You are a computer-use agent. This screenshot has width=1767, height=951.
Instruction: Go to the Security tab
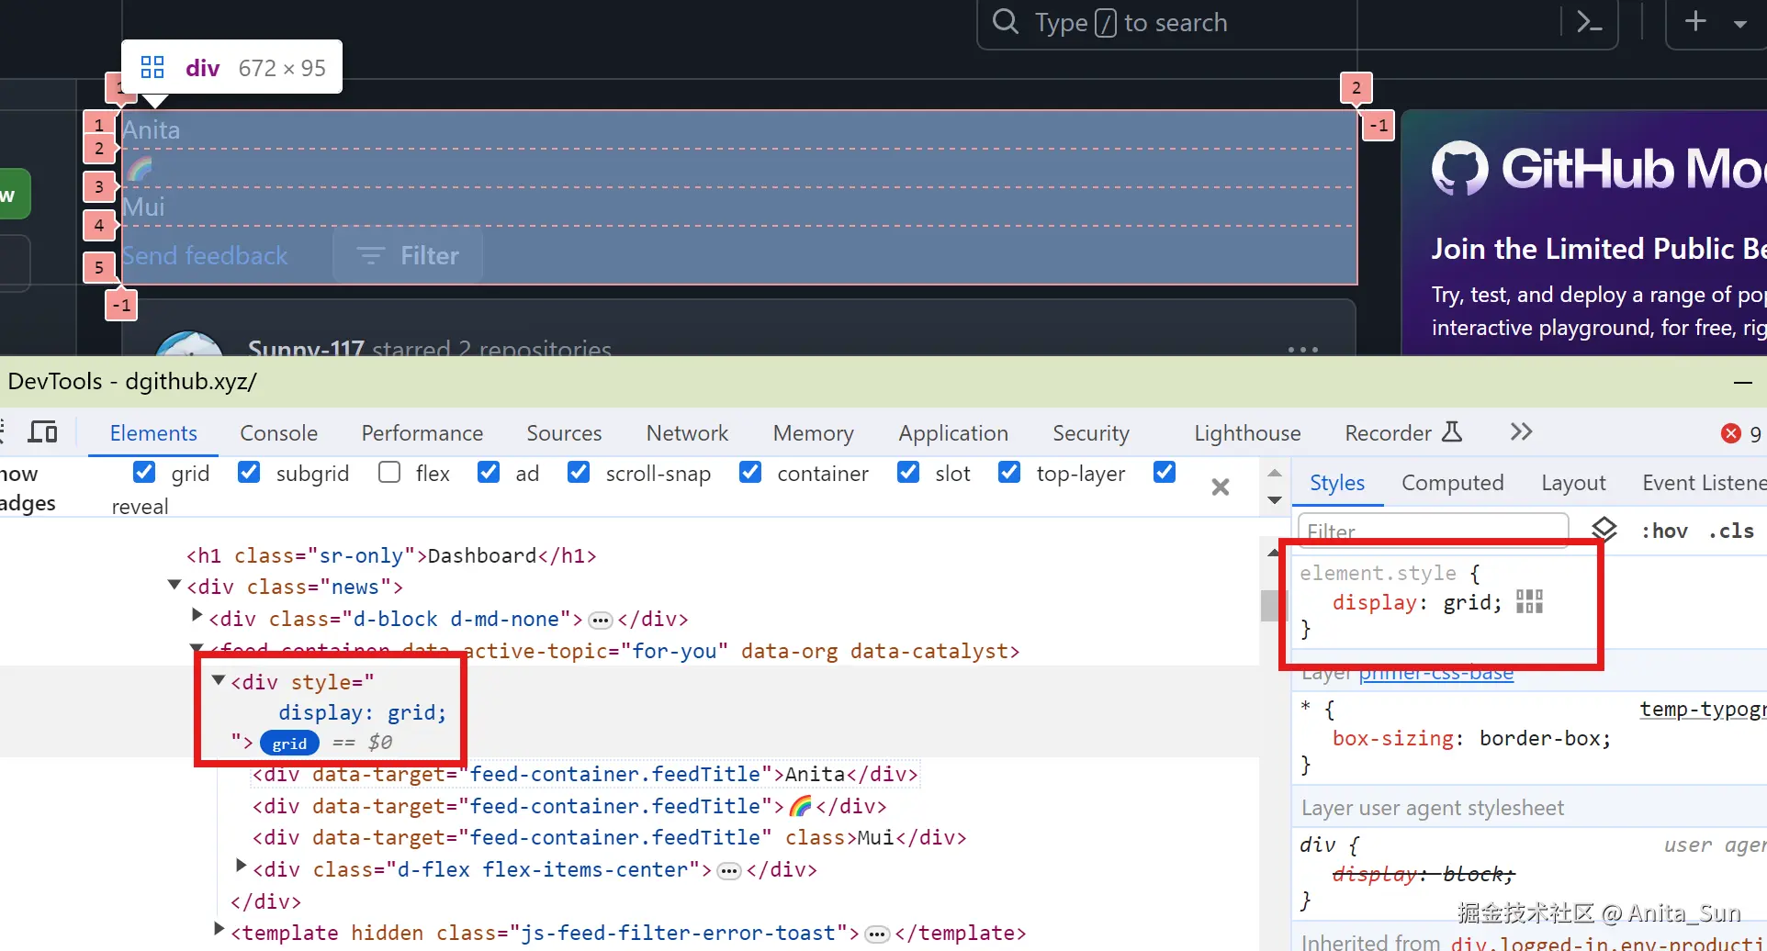click(x=1091, y=433)
